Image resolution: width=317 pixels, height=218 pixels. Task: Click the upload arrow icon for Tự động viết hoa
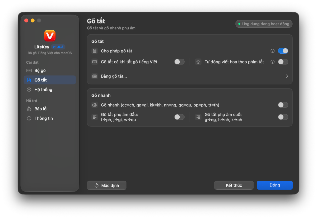pyautogui.click(x=198, y=62)
